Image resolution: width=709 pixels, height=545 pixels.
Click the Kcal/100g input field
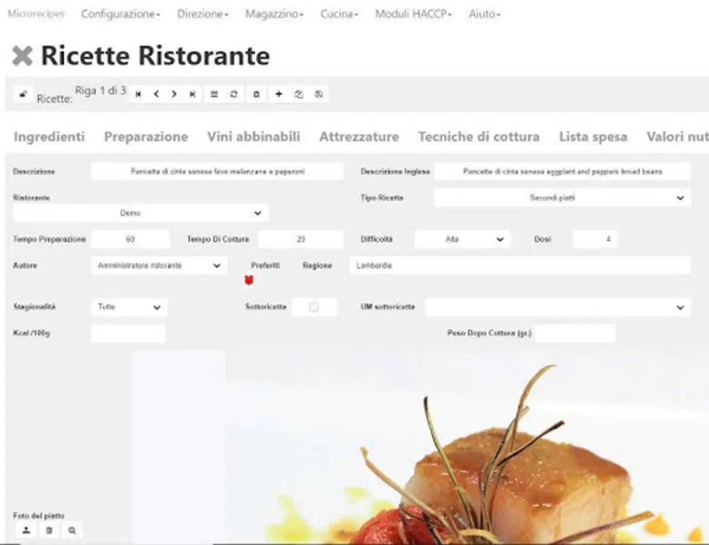click(128, 334)
